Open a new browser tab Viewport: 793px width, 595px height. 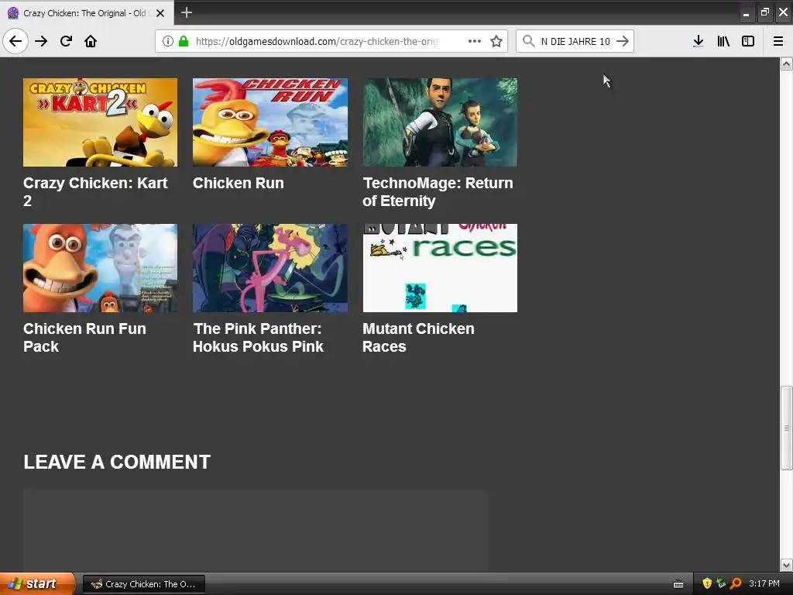pyautogui.click(x=187, y=12)
